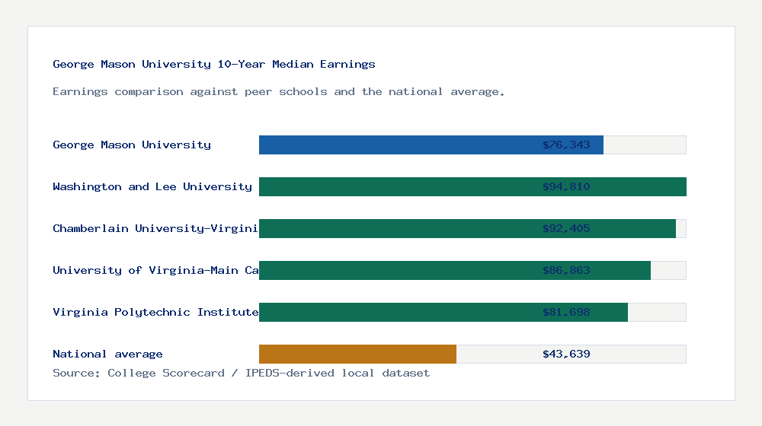
Task: Click the blue George Mason University bar
Action: tap(431, 145)
